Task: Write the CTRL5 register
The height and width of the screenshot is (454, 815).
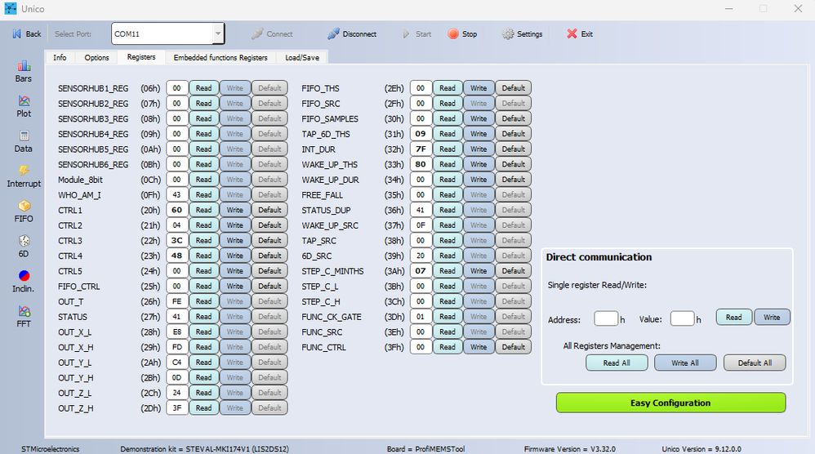Action: [x=235, y=270]
